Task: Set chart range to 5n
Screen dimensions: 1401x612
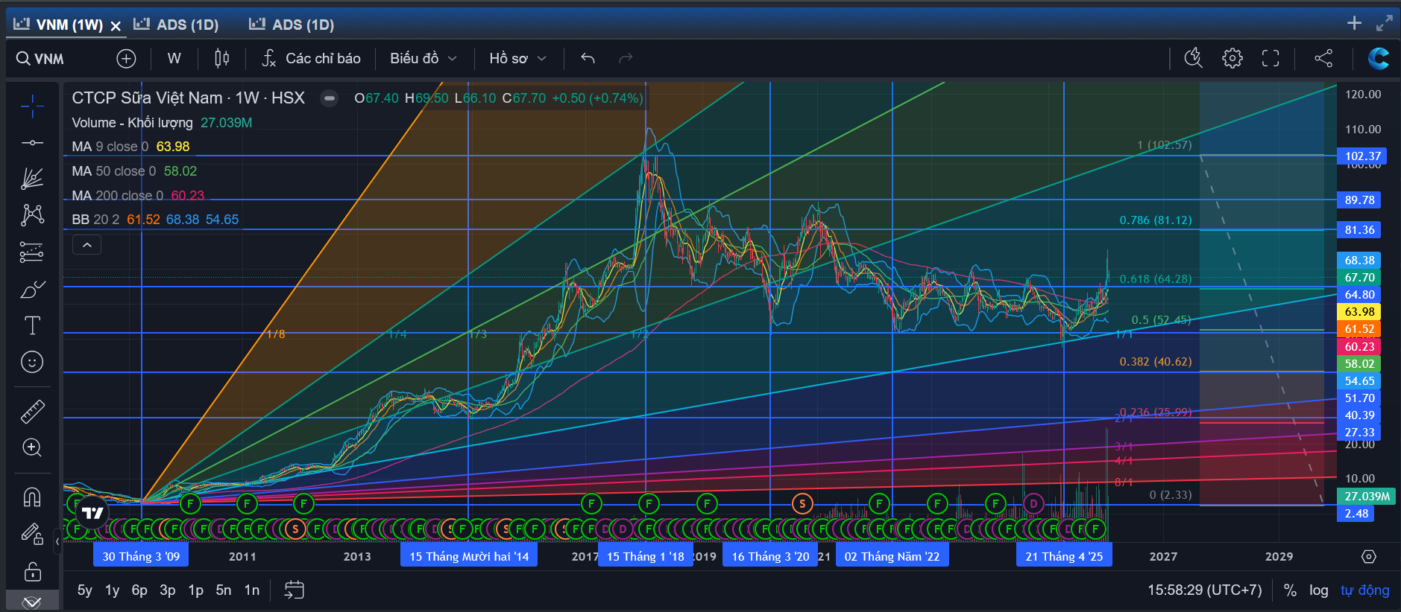Action: (x=224, y=590)
